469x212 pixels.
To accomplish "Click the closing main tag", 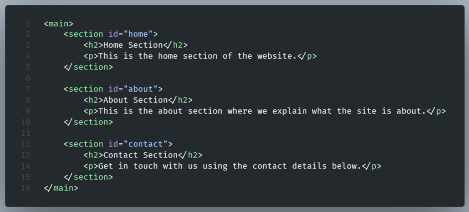I will coord(61,188).
